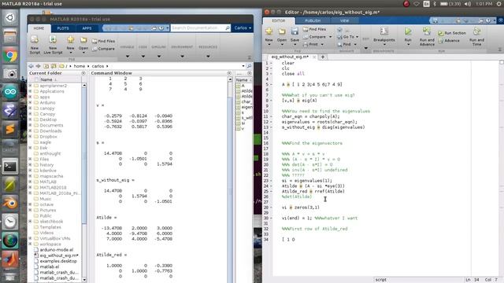
Task: Click 'home' in the folder path
Action: [x=80, y=66]
